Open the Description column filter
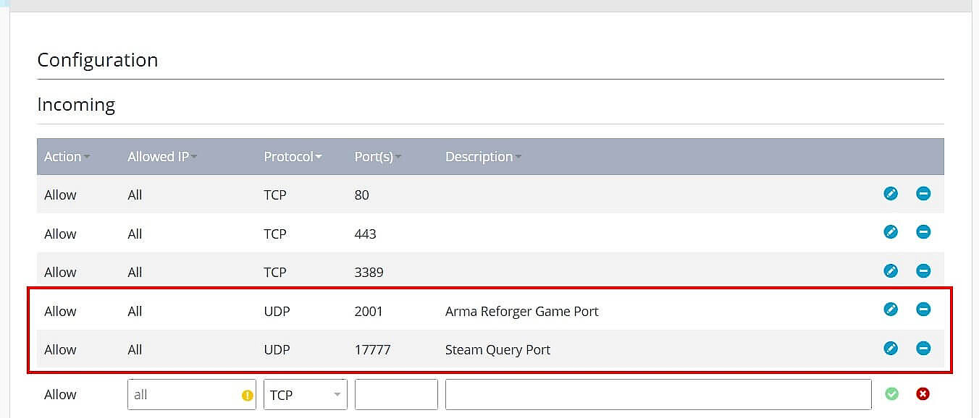Image resolution: width=979 pixels, height=418 pixels. pos(517,156)
